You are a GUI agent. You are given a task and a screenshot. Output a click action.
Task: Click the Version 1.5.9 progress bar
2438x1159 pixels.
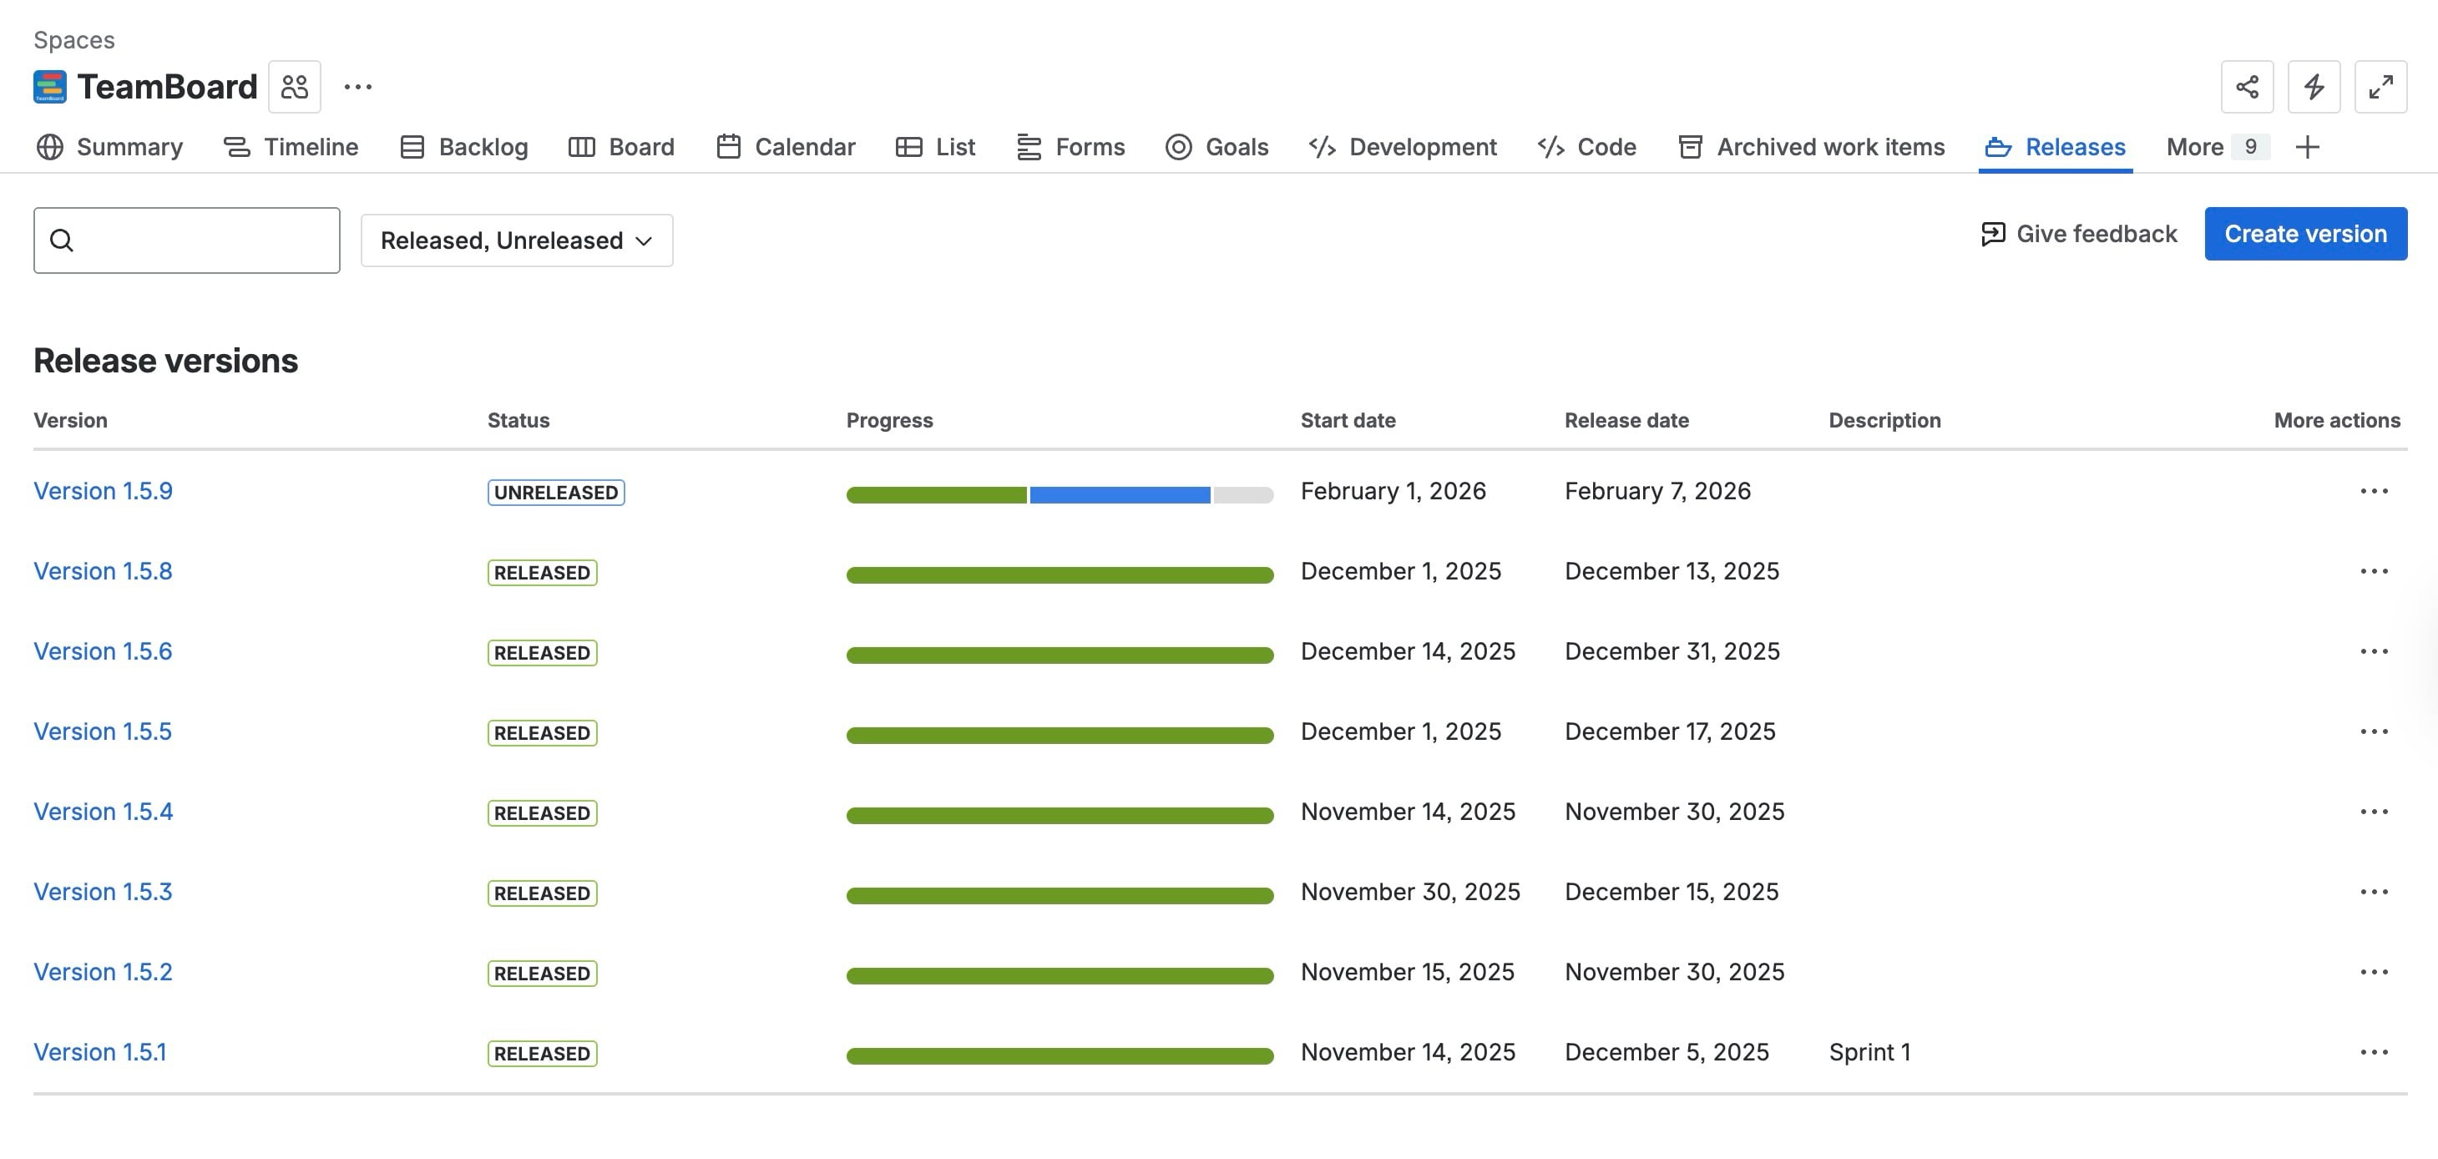pyautogui.click(x=1060, y=495)
